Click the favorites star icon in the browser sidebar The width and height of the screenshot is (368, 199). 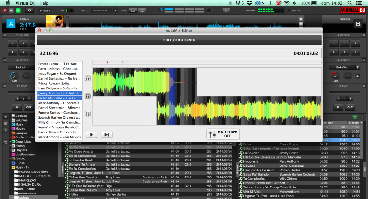tap(6, 116)
